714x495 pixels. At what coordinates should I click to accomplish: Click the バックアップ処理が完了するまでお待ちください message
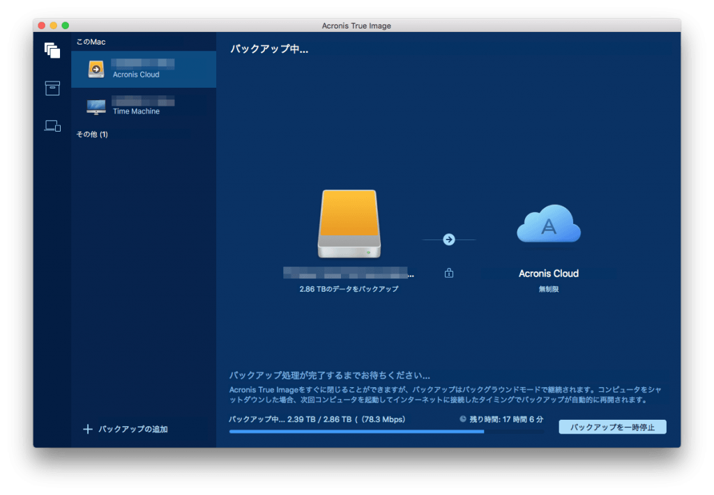pos(329,375)
